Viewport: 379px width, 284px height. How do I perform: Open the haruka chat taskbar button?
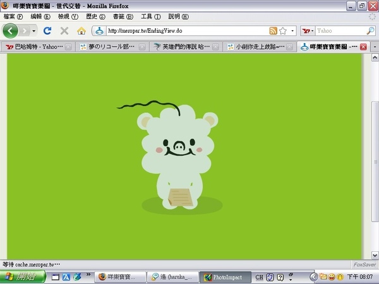point(173,277)
